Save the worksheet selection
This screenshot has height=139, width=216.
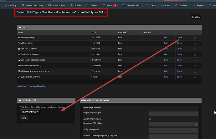click(x=23, y=118)
